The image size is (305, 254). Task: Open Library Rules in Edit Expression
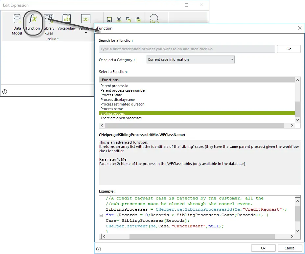click(49, 25)
